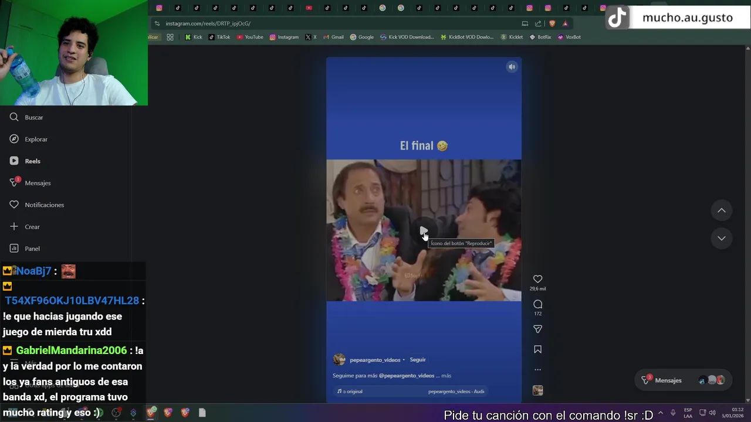Open the Brave Shields lion icon
This screenshot has height=422, width=751.
(x=552, y=23)
